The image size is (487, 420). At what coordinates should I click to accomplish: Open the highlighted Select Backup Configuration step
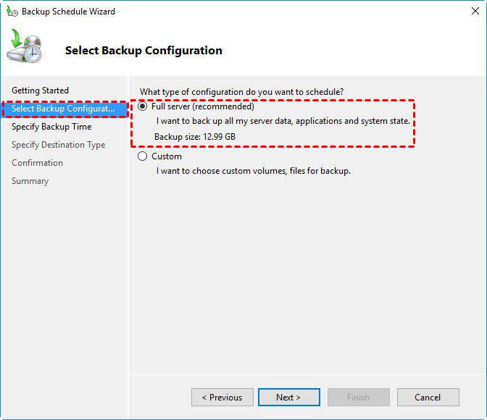[64, 109]
